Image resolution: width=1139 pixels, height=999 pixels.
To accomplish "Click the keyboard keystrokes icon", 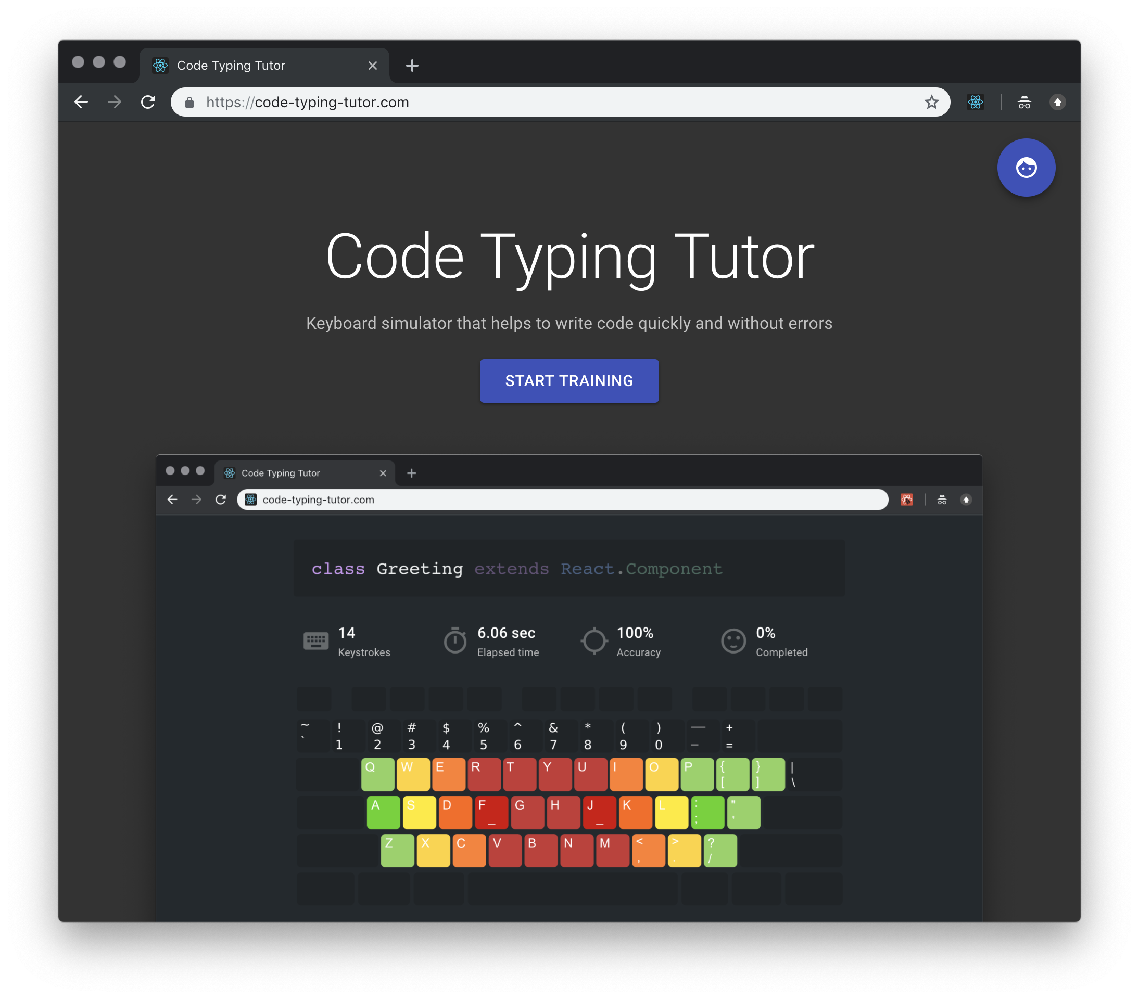I will 315,641.
